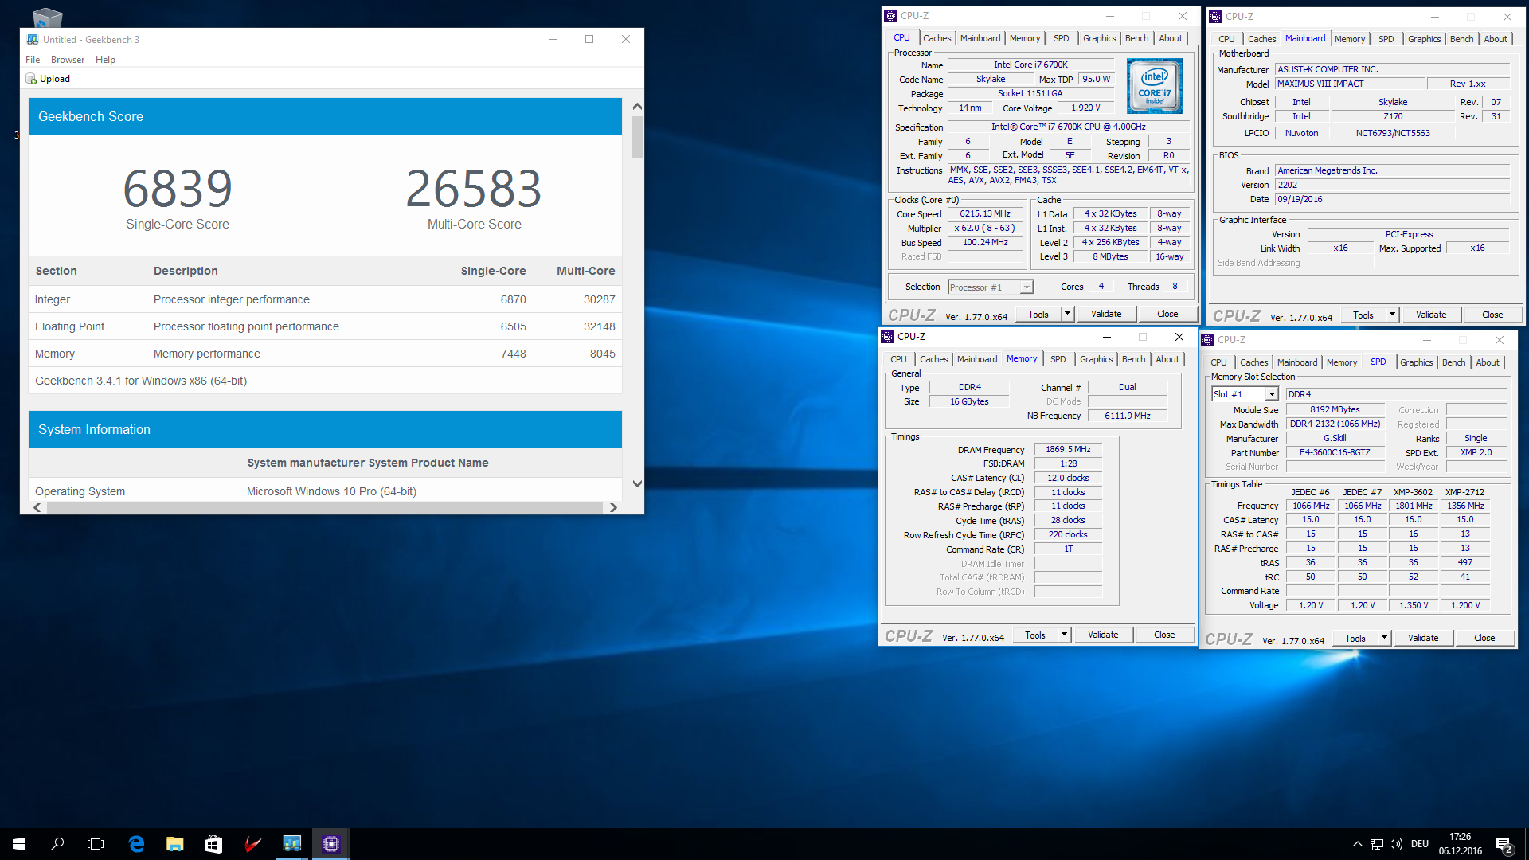Open File menu in Geekbench
Viewport: 1529px width, 860px height.
[x=33, y=60]
